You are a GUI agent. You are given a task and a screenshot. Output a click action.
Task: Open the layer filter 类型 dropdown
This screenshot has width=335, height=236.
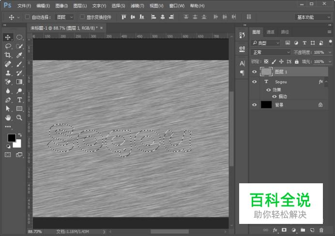(x=265, y=43)
